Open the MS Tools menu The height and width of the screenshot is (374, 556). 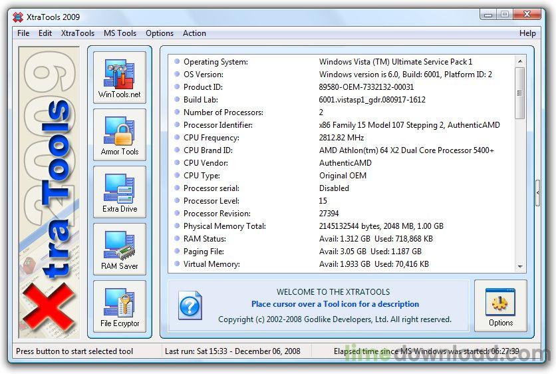click(120, 33)
